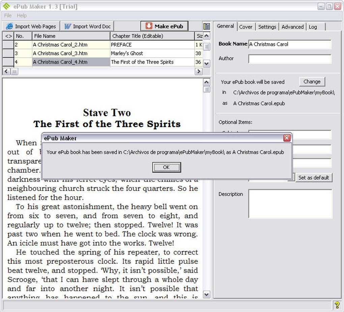Edit the Marley's Ghost chapter title cell
Screen dimensions: 344x312
click(152, 54)
